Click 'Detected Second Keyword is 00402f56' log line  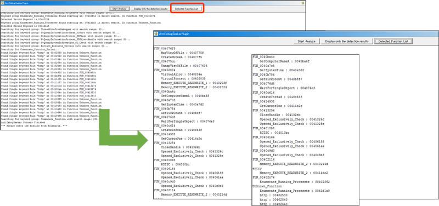25,19
